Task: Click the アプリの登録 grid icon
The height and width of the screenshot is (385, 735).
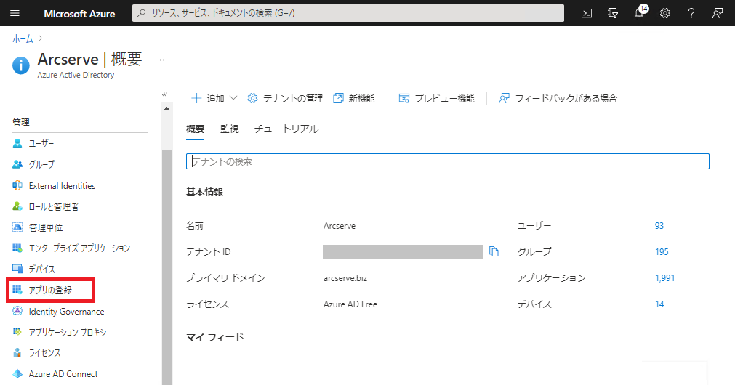Action: [x=17, y=290]
